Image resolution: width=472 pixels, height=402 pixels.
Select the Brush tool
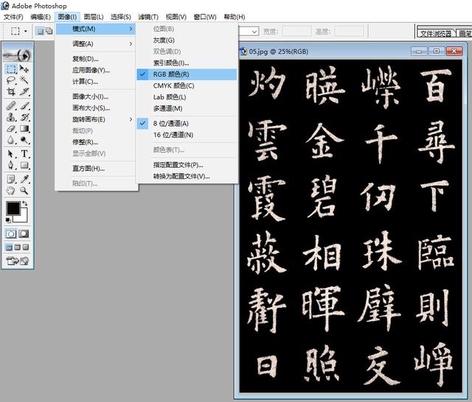click(24, 106)
